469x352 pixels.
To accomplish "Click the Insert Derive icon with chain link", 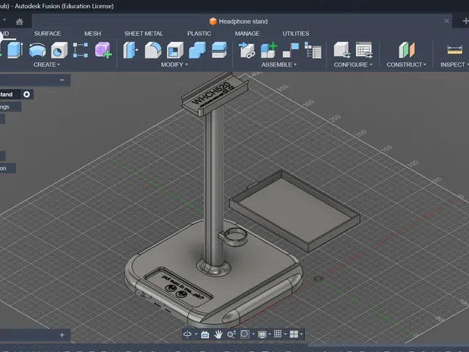I will point(247,50).
